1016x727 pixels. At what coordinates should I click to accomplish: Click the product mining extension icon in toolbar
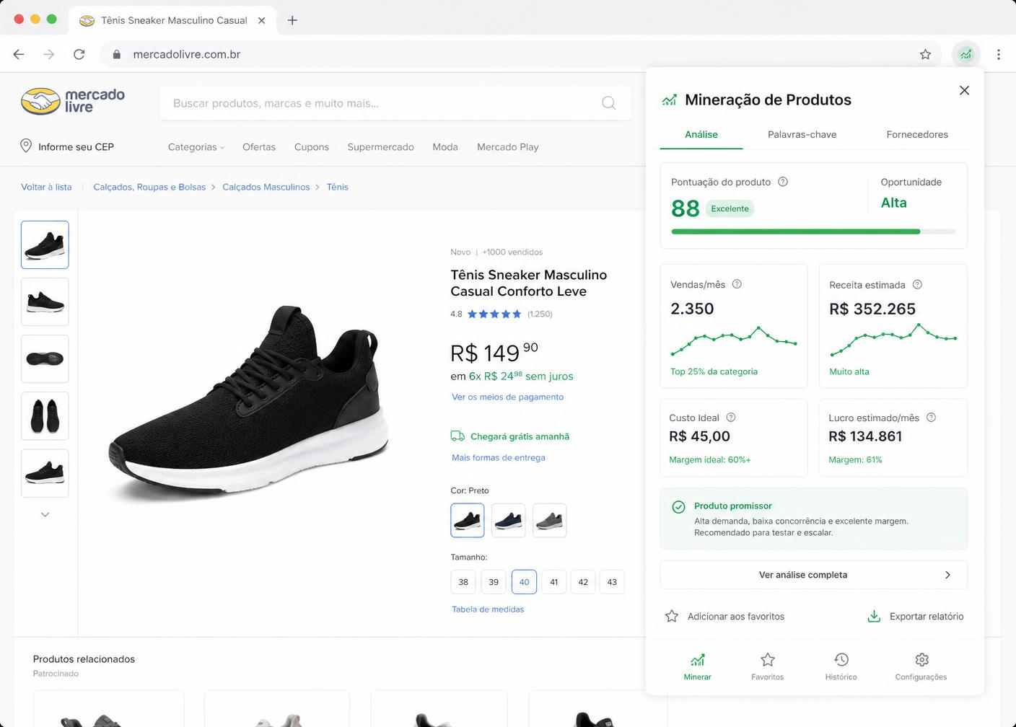click(x=965, y=54)
